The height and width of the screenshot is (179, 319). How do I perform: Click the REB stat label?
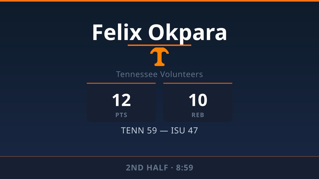click(x=198, y=115)
